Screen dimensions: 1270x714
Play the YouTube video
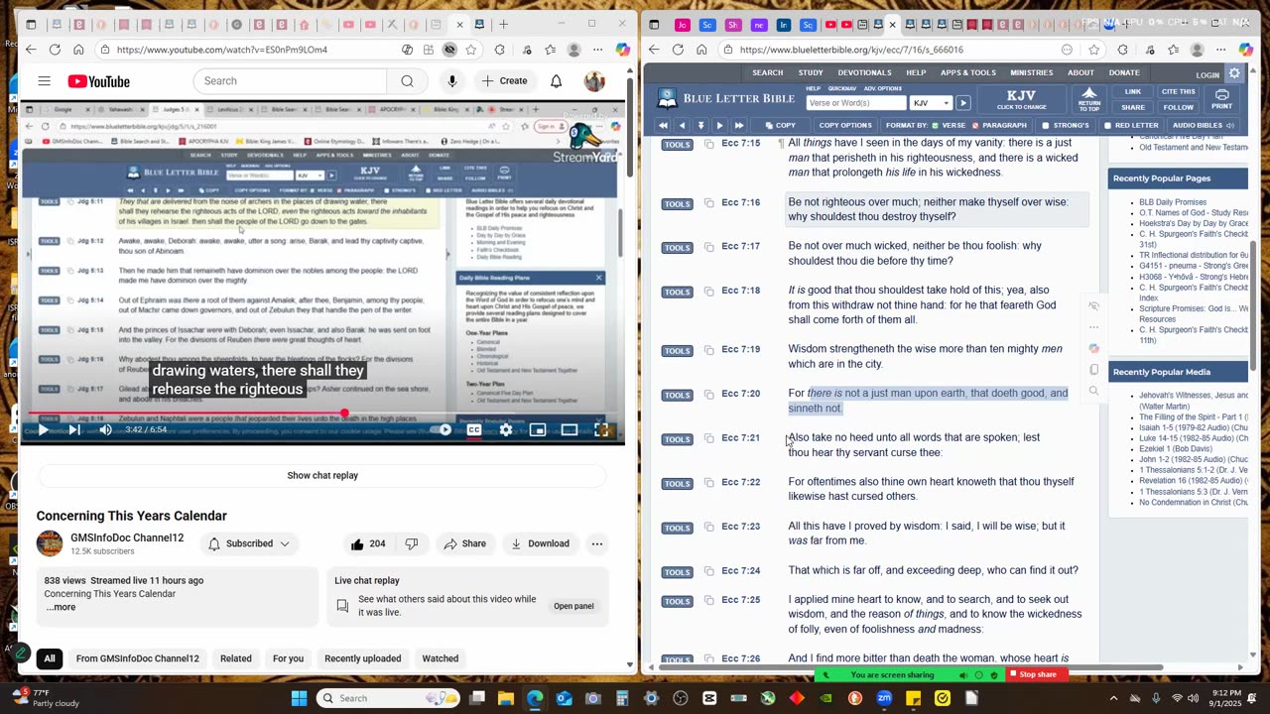click(x=43, y=429)
